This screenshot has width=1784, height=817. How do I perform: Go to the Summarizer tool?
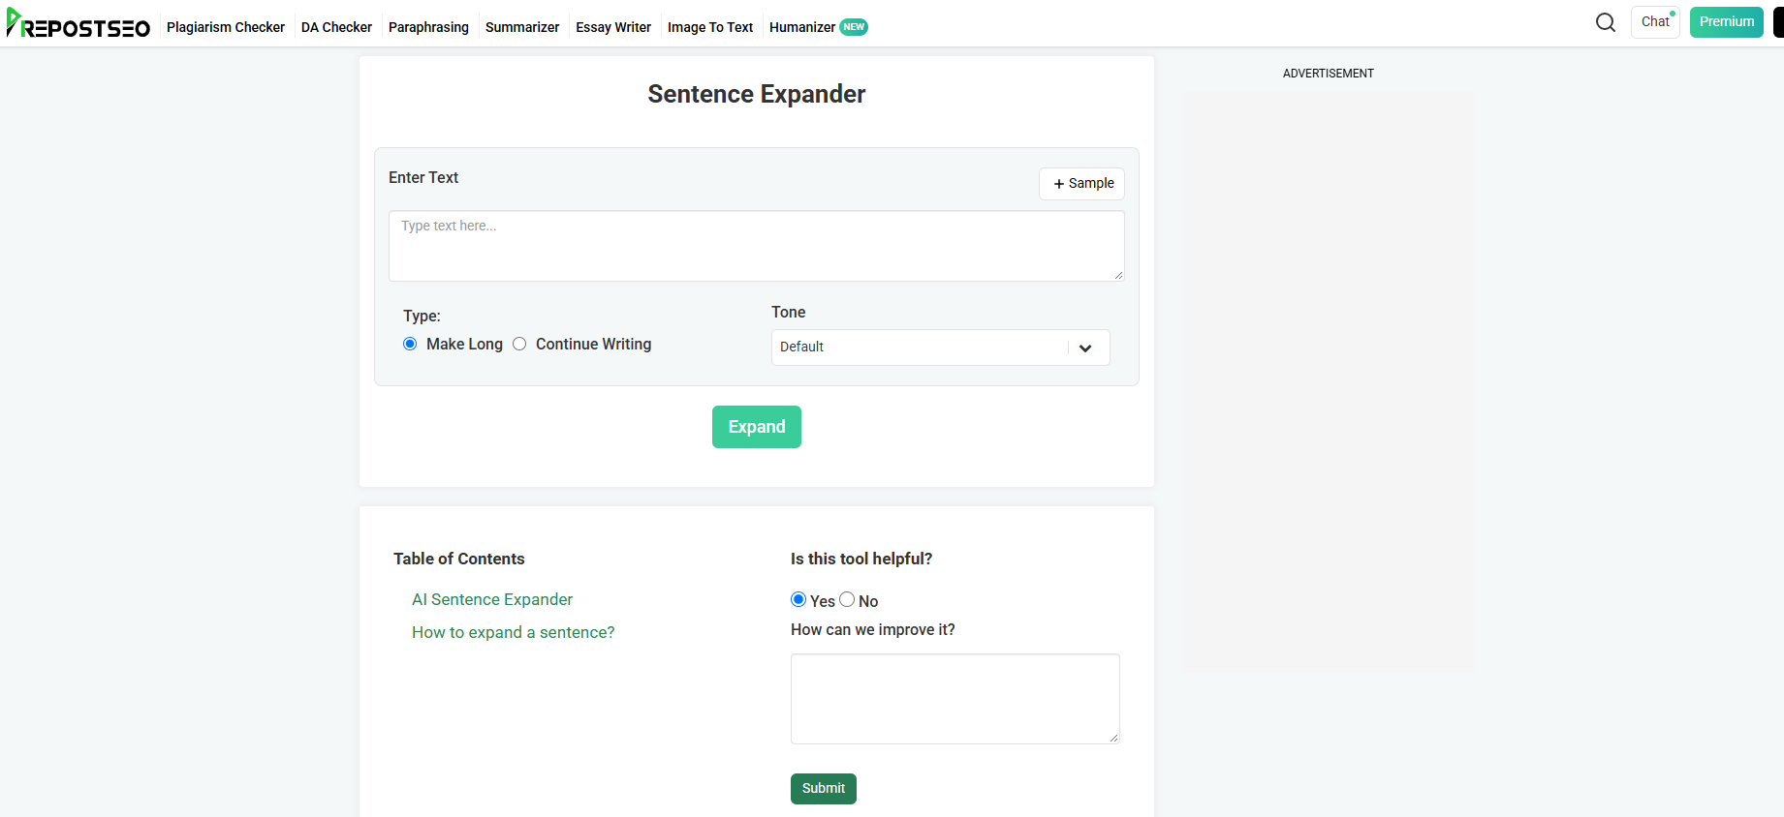click(x=522, y=27)
